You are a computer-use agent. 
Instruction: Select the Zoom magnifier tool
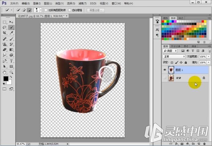coord(11,72)
